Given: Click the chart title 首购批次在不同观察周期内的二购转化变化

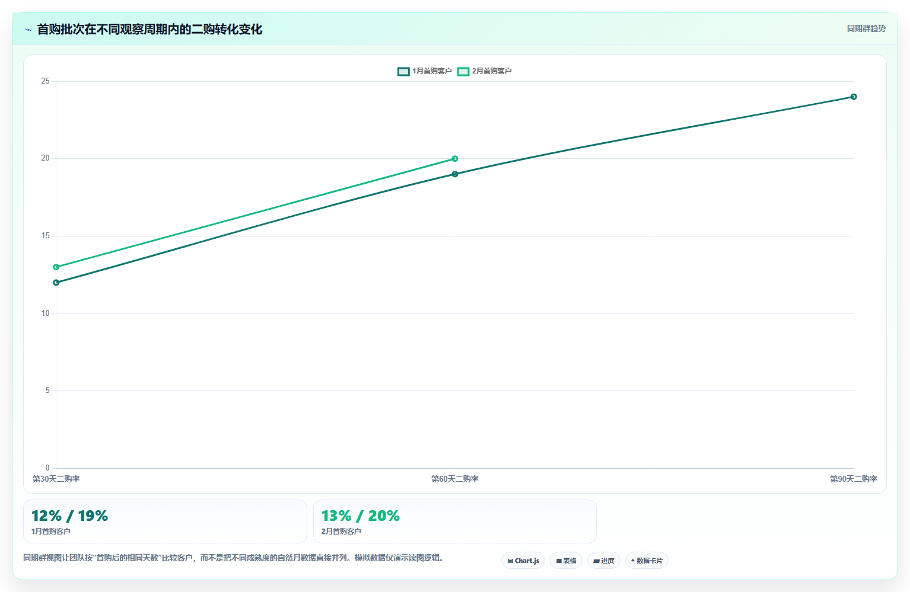Looking at the screenshot, I should (x=149, y=29).
